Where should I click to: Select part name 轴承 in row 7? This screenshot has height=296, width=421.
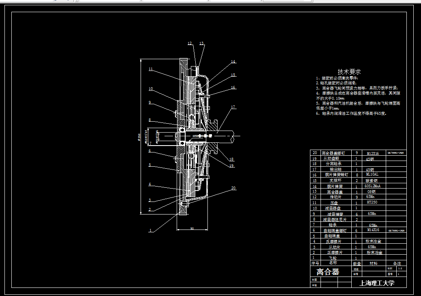(x=332, y=225)
